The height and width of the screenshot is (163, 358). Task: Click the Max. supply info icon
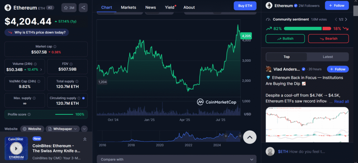[x=34, y=98]
